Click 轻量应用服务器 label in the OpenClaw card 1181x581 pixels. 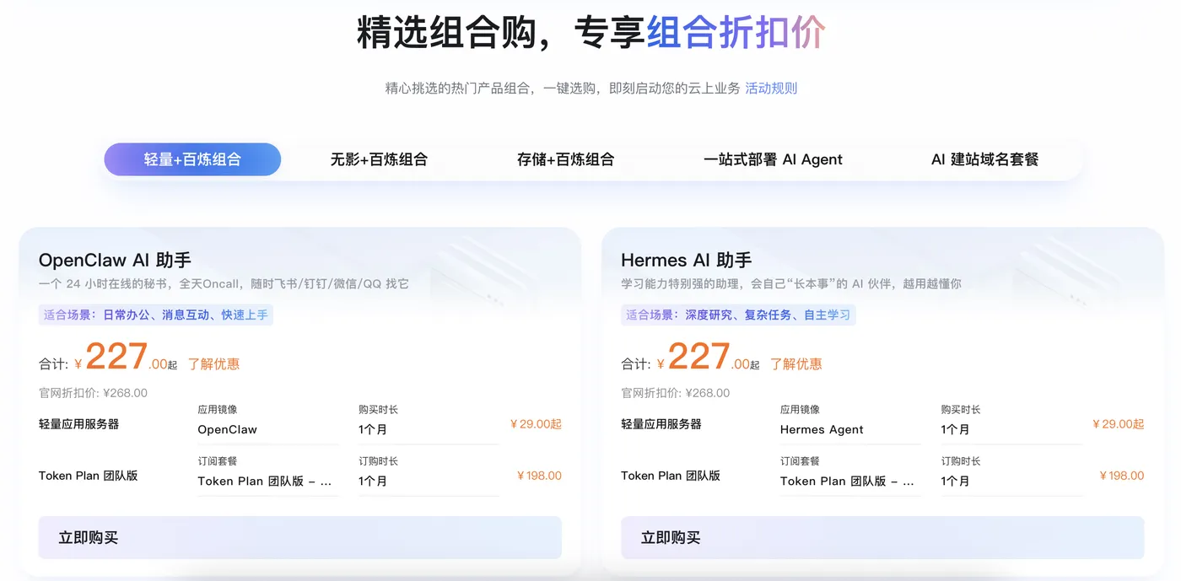[79, 424]
